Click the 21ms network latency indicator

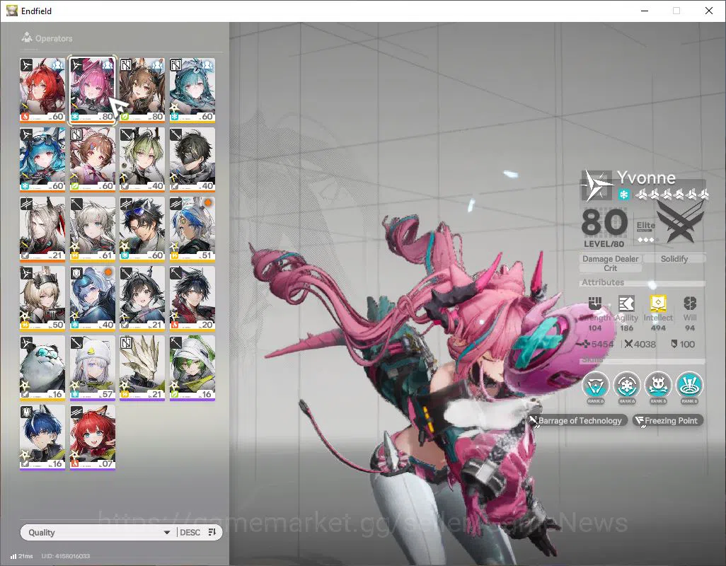pyautogui.click(x=21, y=556)
